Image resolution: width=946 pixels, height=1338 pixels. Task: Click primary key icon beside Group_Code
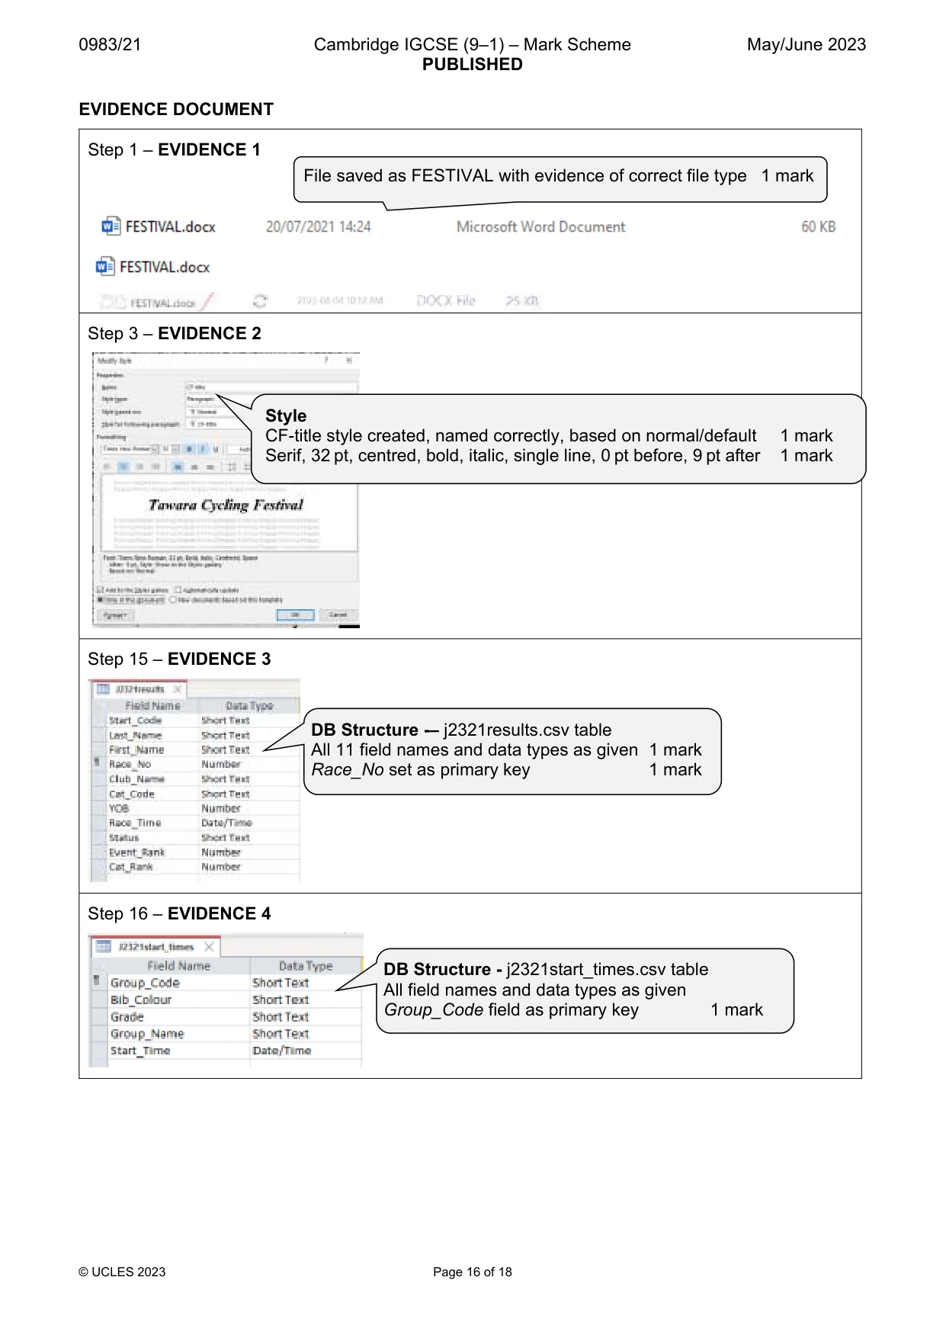[x=97, y=980]
